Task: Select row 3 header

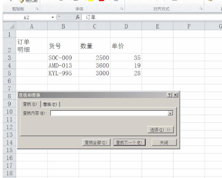Action: [9, 57]
